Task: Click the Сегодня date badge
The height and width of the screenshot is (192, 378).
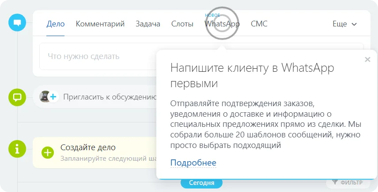Action: tap(201, 183)
